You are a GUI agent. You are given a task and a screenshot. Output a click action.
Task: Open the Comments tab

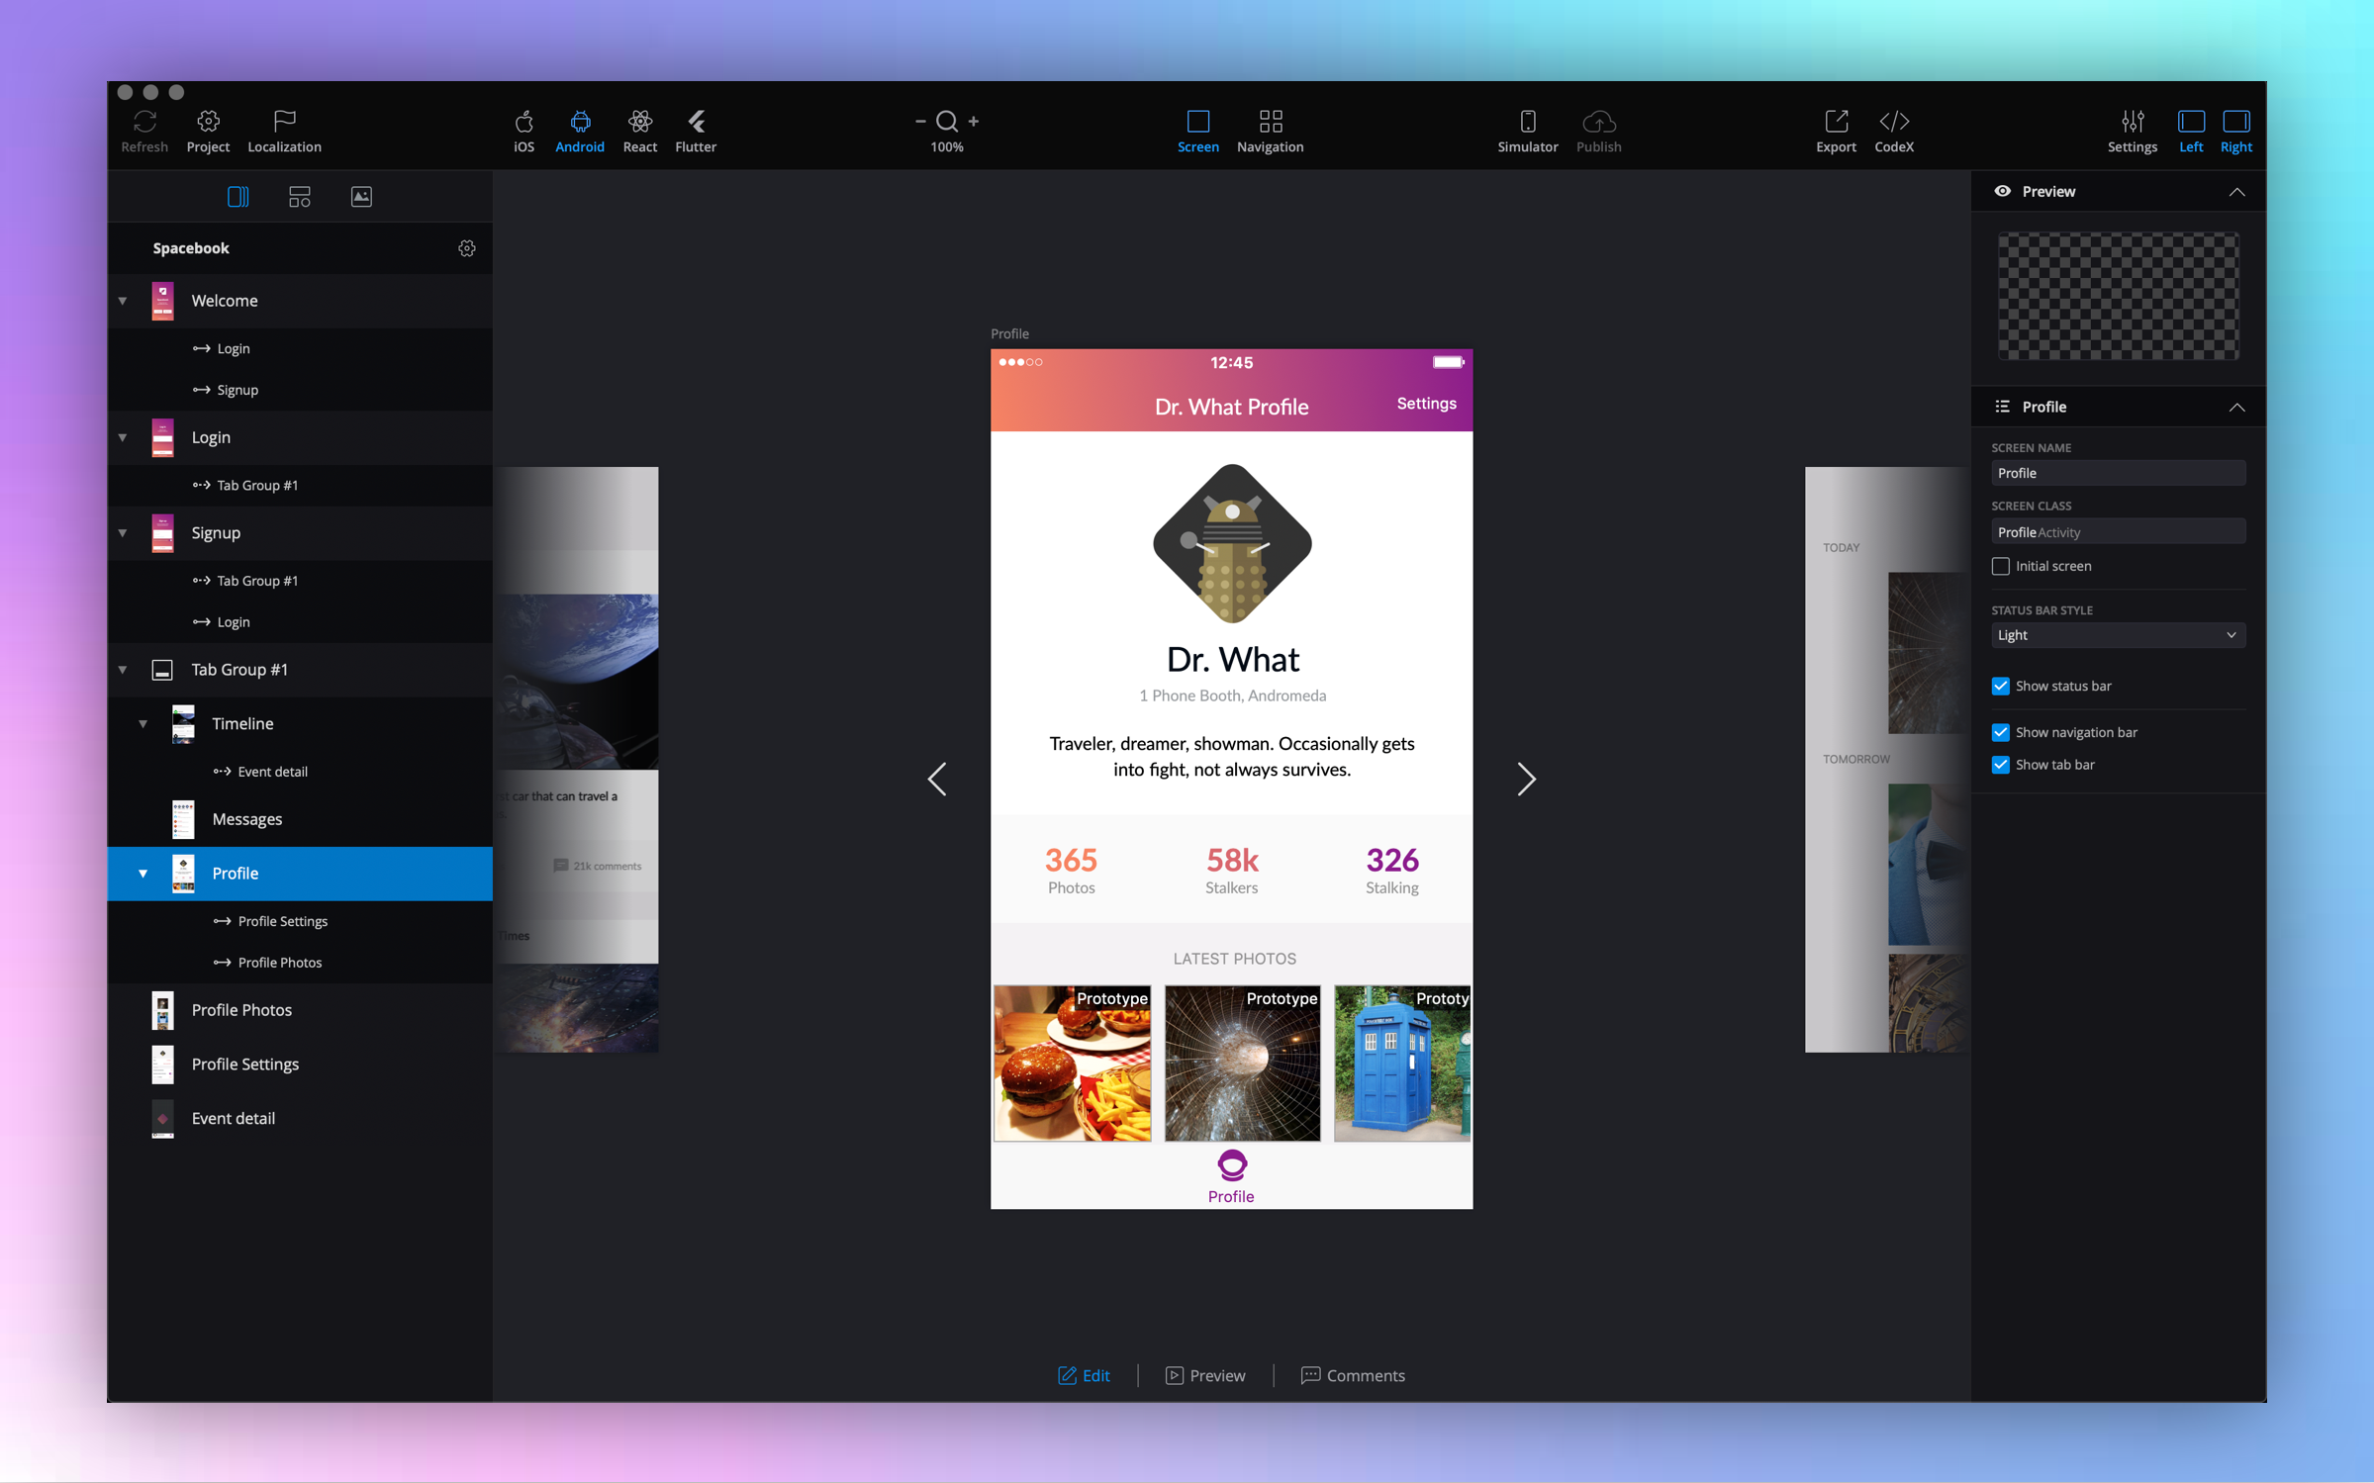[x=1353, y=1375]
